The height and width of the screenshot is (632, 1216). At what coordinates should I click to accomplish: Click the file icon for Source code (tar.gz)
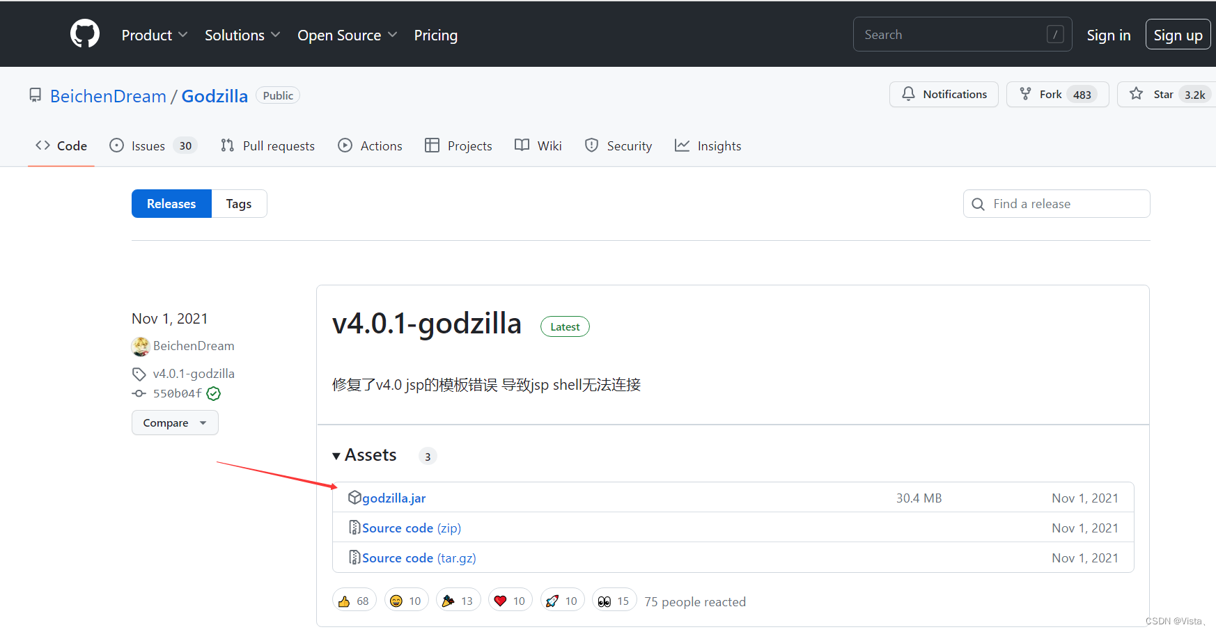354,558
